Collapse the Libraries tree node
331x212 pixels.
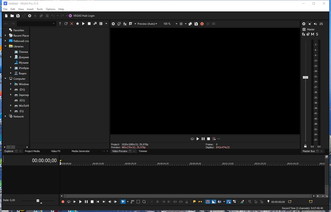[x=5, y=46]
